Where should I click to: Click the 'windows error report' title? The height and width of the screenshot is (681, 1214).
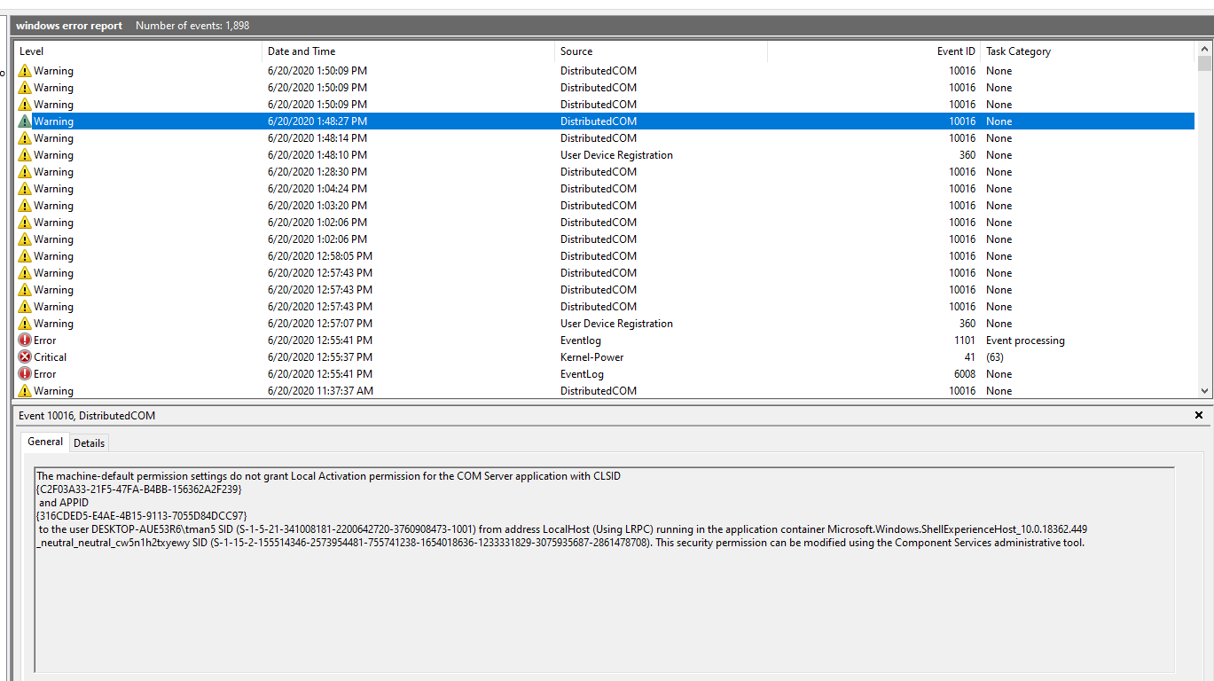coord(69,26)
